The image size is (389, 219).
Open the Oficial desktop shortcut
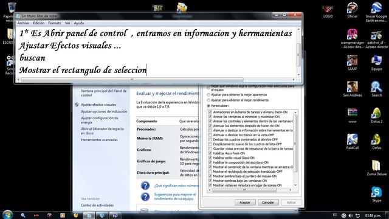[352, 10]
